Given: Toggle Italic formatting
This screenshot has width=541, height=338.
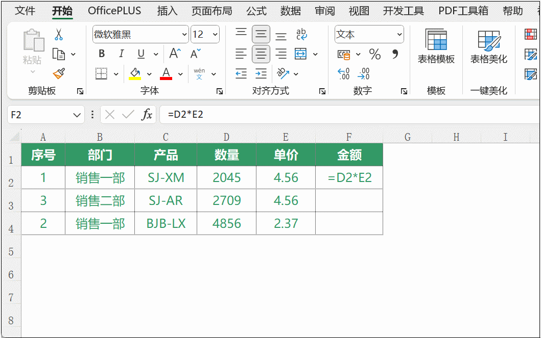Looking at the screenshot, I should [121, 54].
